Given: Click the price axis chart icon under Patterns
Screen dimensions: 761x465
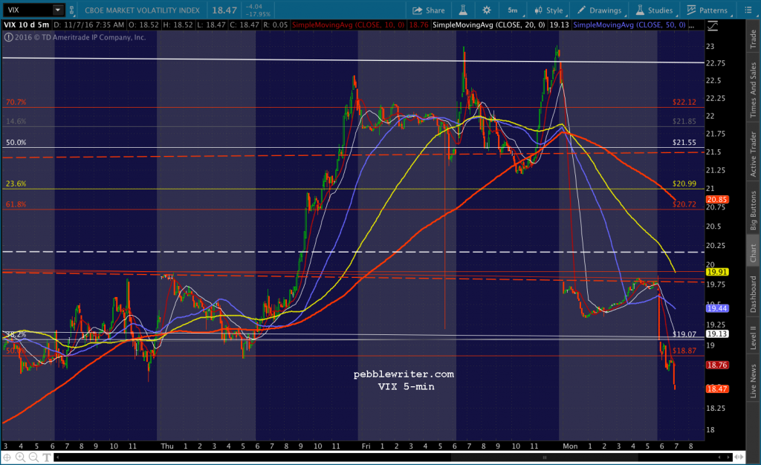Looking at the screenshot, I should click(x=713, y=26).
